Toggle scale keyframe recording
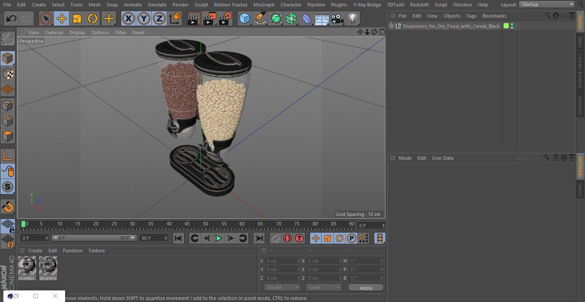The height and width of the screenshot is (302, 585). 328,238
